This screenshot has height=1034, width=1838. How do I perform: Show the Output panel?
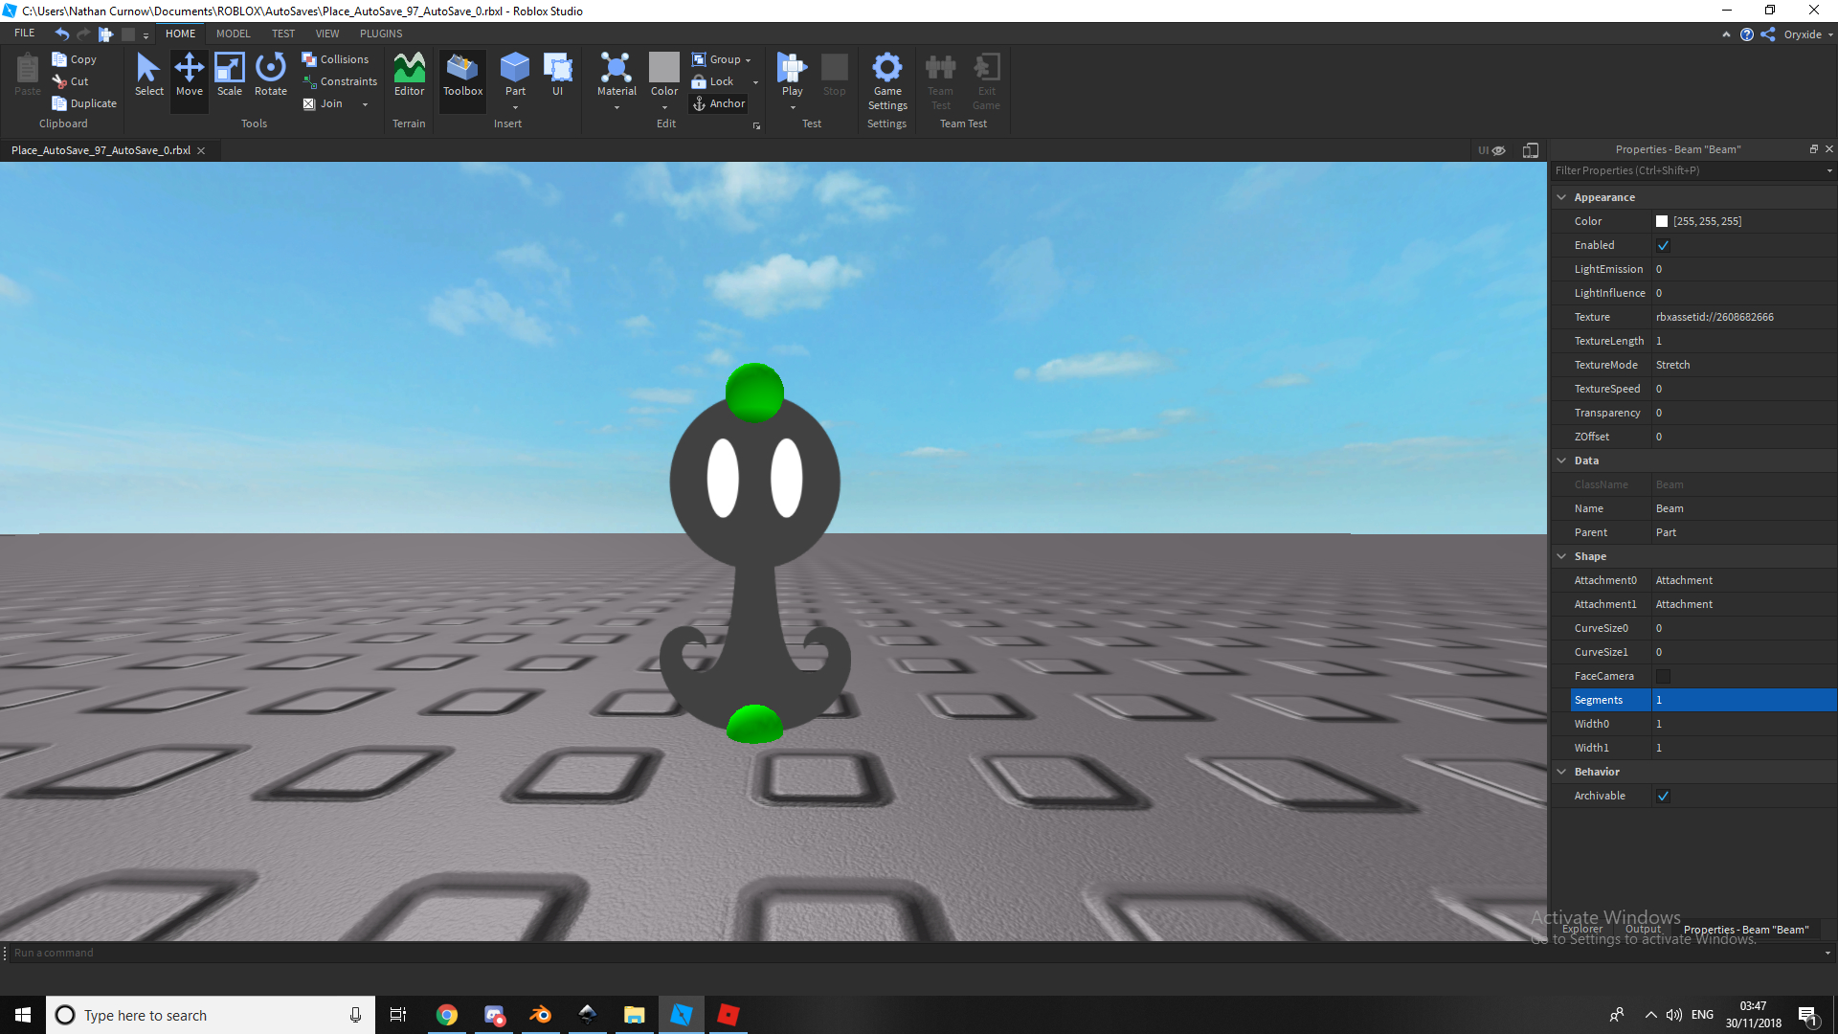click(1643, 929)
